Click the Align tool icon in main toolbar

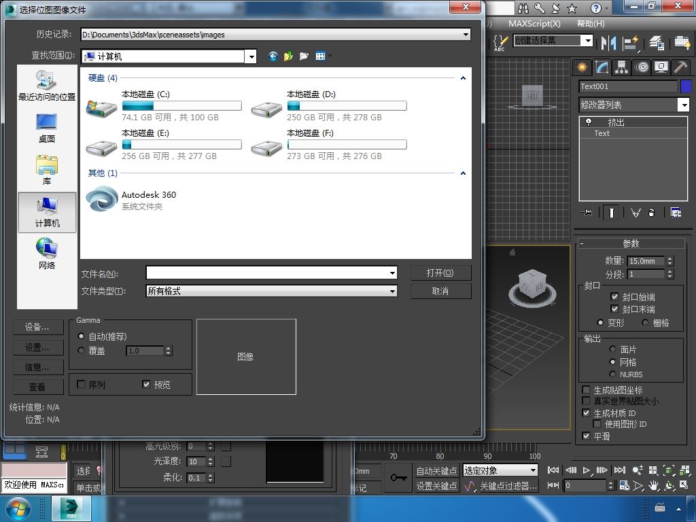coord(630,43)
